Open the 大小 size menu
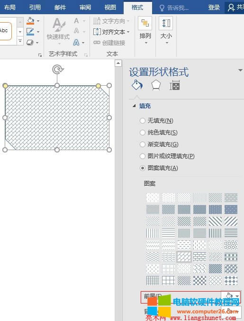This screenshot has width=244, height=321. pyautogui.click(x=166, y=31)
